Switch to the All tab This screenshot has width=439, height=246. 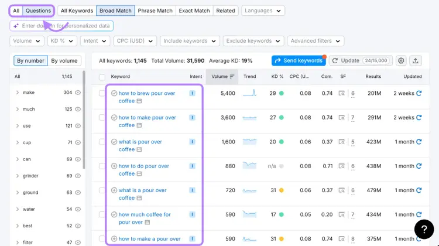[16, 11]
